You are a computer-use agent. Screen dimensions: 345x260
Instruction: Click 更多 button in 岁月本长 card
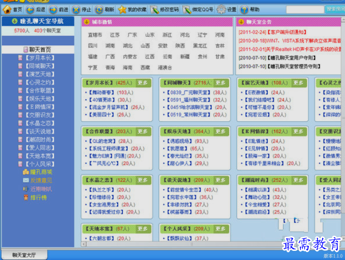[x=143, y=83]
